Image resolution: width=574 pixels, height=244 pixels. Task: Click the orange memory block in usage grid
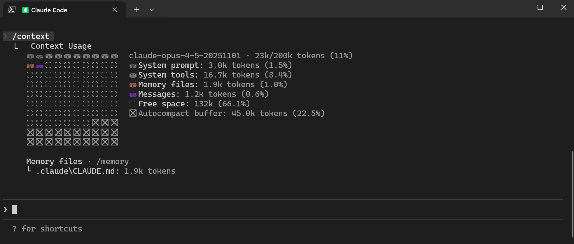[30, 66]
